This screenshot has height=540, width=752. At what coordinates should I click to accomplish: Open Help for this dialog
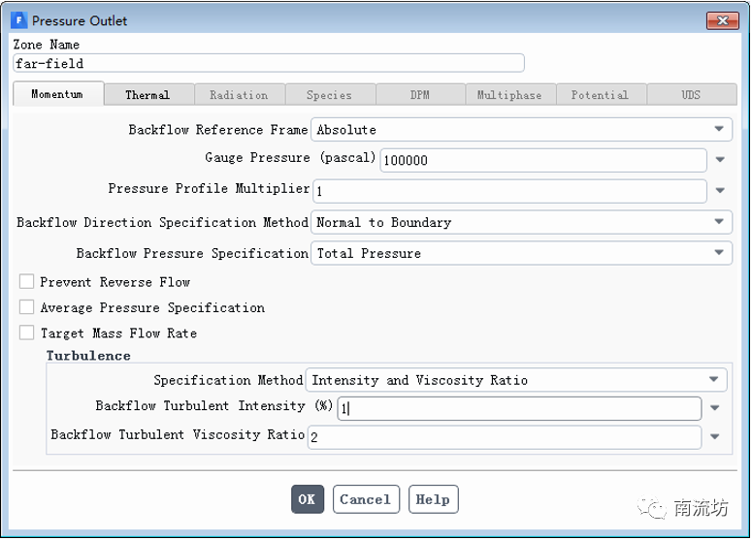click(x=433, y=499)
